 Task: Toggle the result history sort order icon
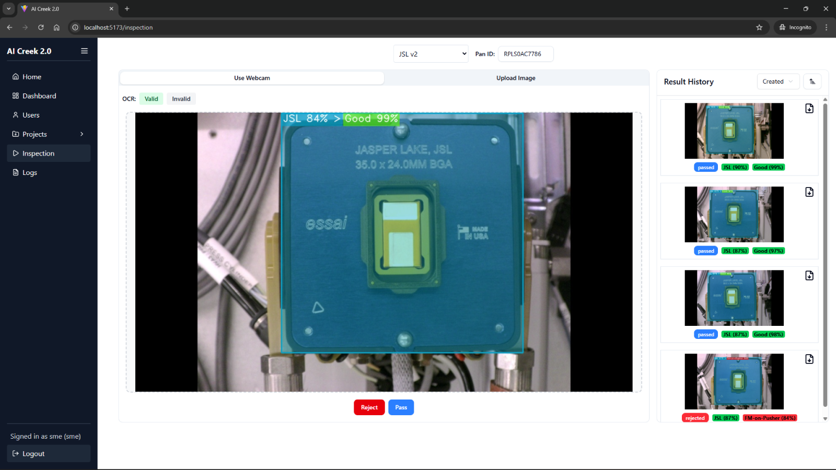pos(812,81)
